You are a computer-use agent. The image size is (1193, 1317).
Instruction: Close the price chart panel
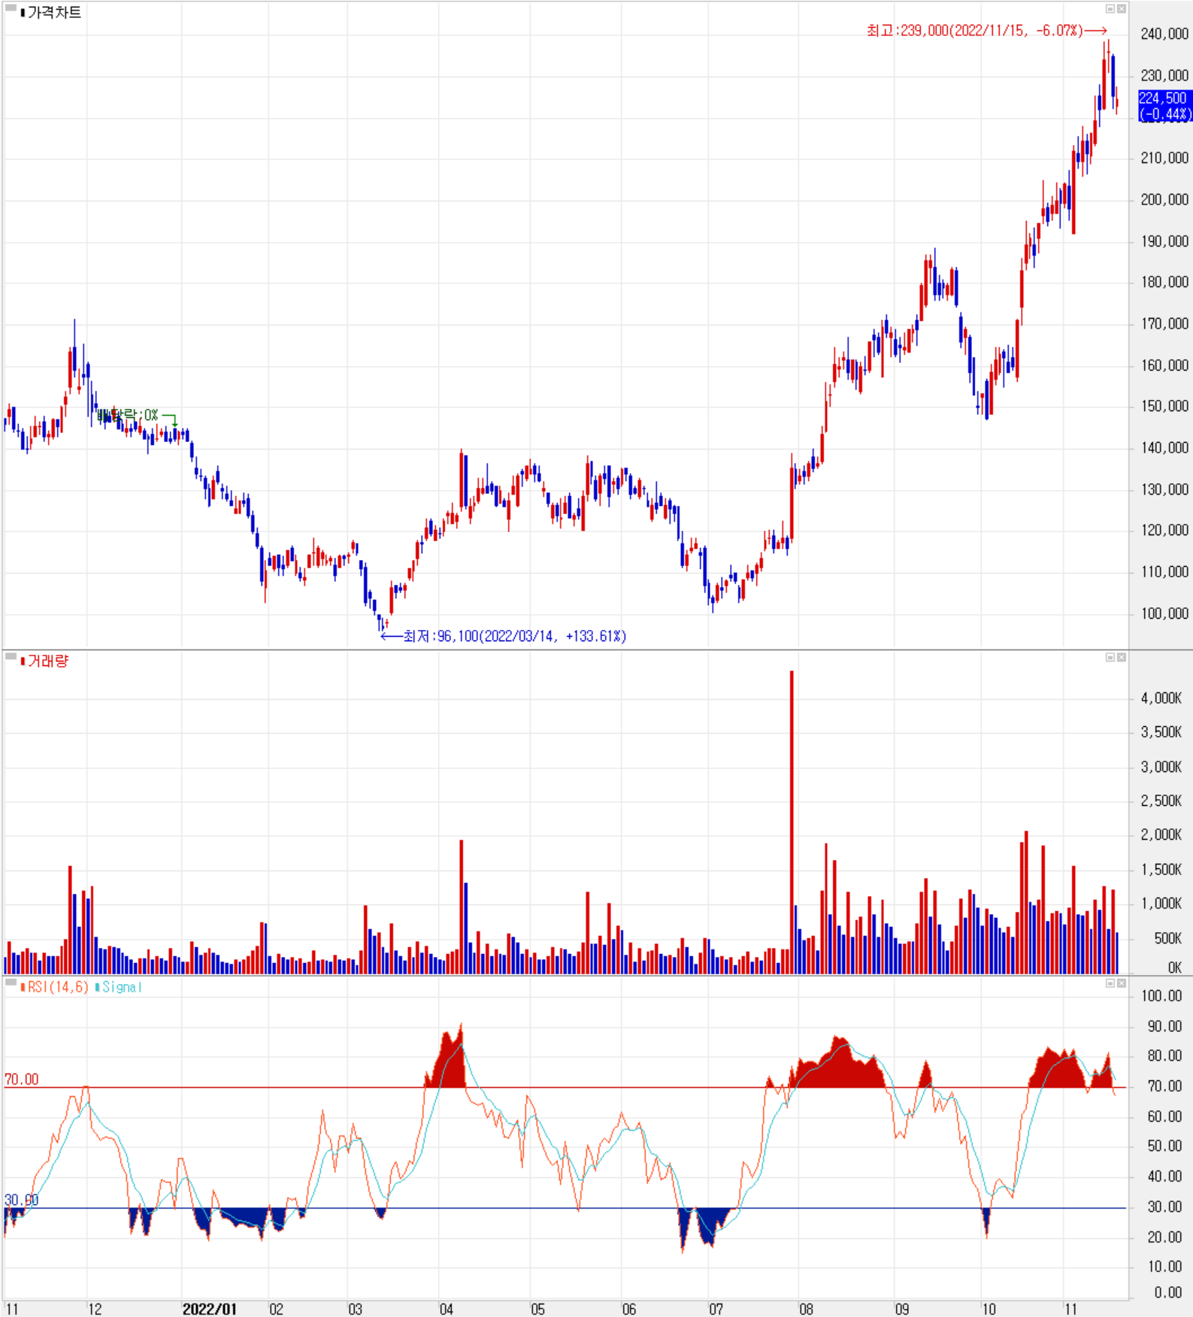(1121, 9)
